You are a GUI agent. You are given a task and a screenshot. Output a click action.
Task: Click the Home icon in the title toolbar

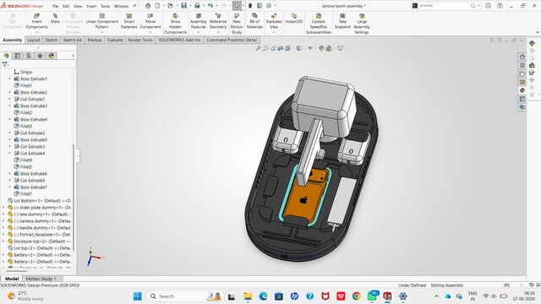point(148,6)
